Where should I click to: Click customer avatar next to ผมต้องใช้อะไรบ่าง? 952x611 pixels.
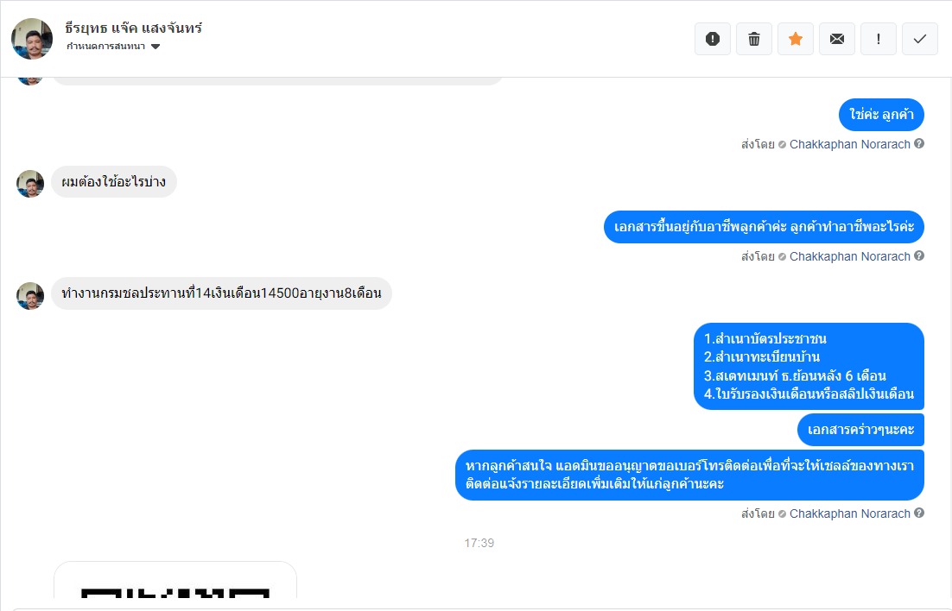click(x=29, y=183)
